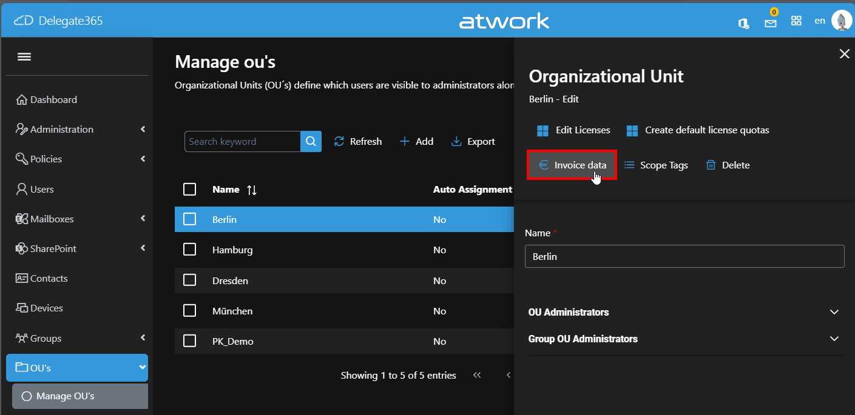Click the Name text field containing Berlin
The height and width of the screenshot is (415, 855).
coord(684,256)
